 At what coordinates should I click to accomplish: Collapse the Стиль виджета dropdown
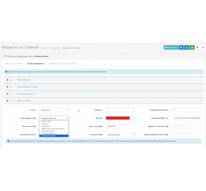54,118
